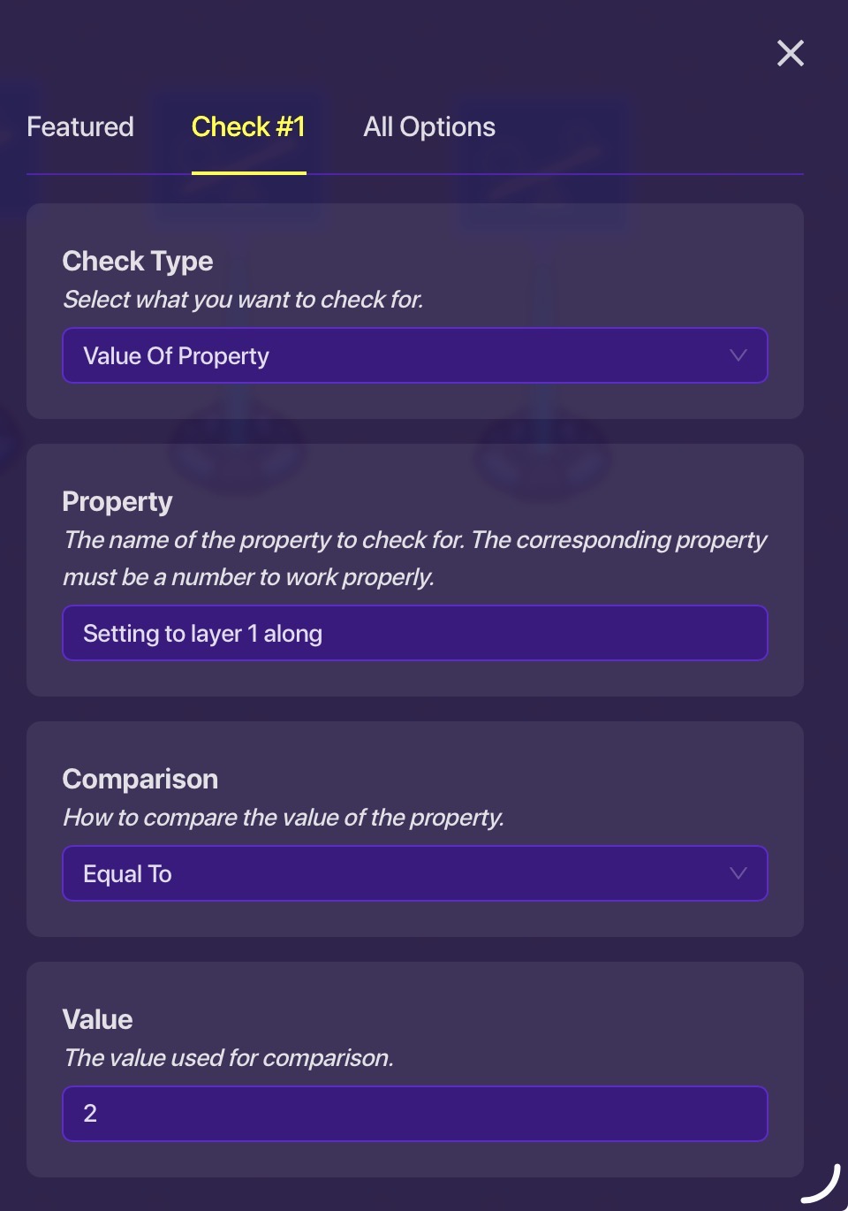Click the Comparison dropdown chevron arrow
The width and height of the screenshot is (848, 1211).
click(x=738, y=873)
